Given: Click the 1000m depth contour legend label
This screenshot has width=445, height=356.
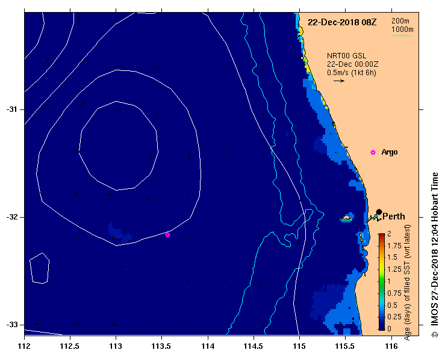Looking at the screenshot, I should 402,29.
